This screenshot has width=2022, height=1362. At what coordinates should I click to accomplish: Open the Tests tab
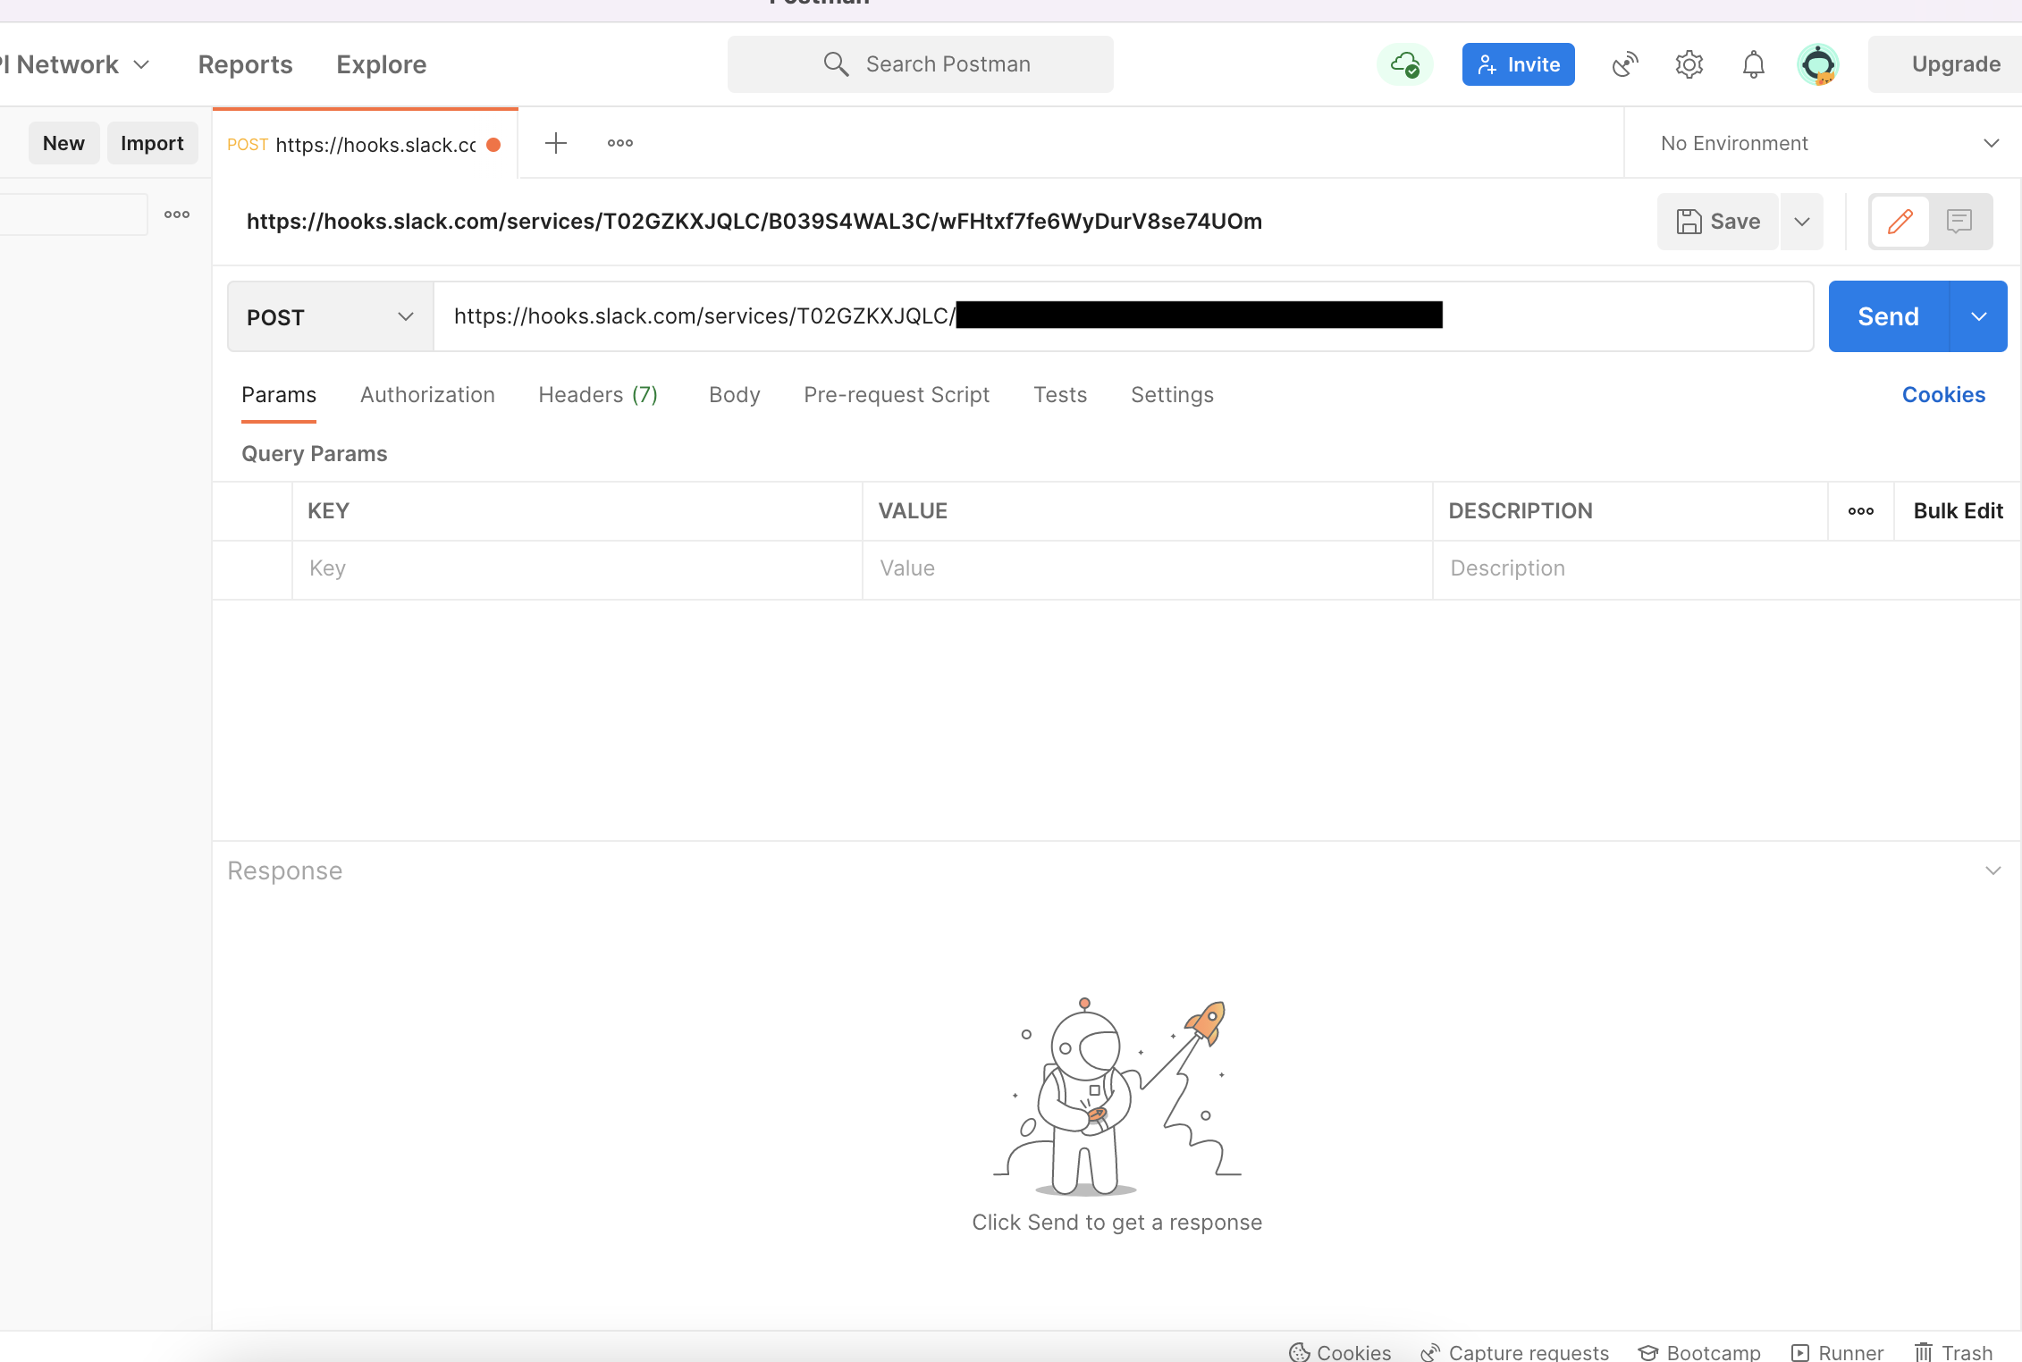coord(1060,395)
